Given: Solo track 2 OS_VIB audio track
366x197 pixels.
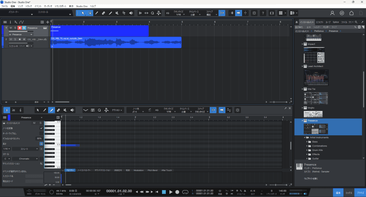Looking at the screenshot, I should pyautogui.click(x=15, y=39).
